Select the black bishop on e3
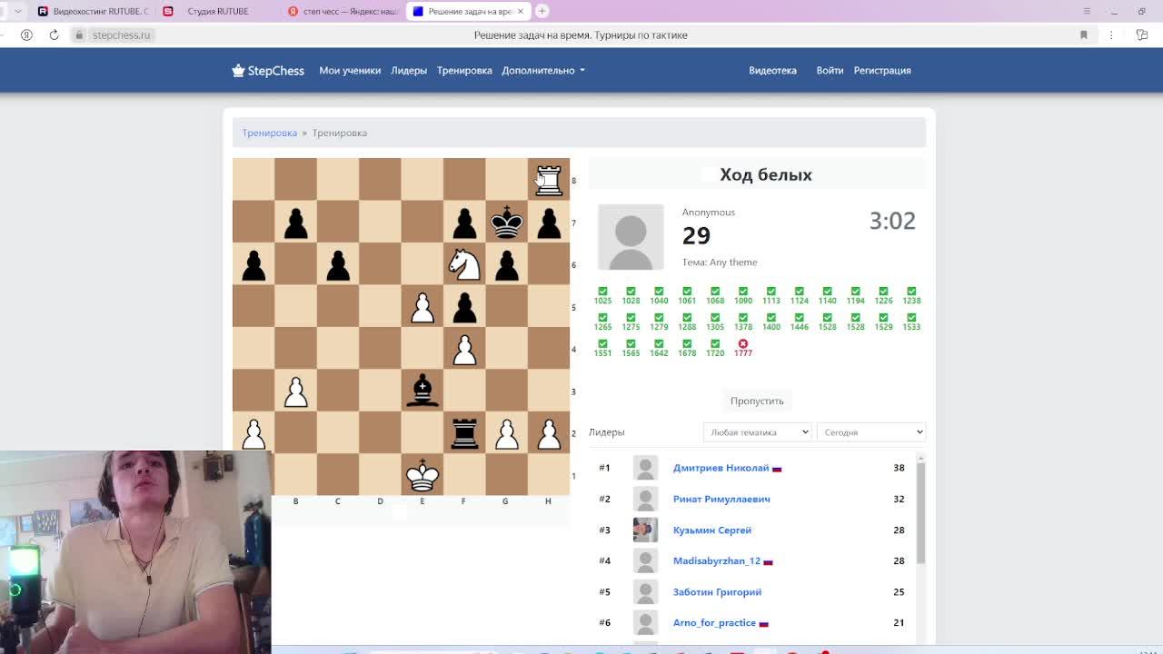This screenshot has height=654, width=1163. coord(422,390)
